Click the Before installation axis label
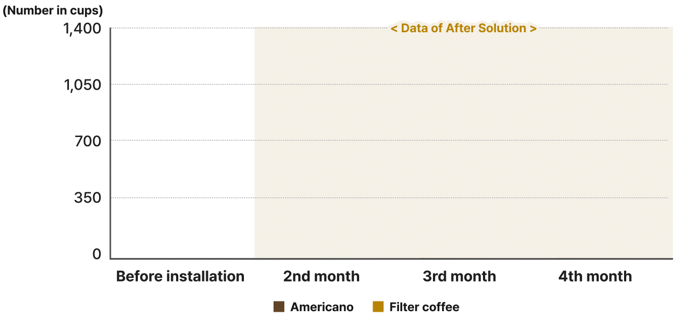The image size is (679, 316). click(x=180, y=276)
